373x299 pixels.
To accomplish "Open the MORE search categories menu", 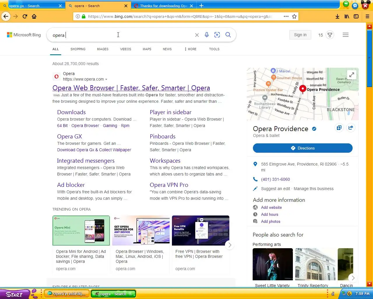I will click(x=190, y=49).
